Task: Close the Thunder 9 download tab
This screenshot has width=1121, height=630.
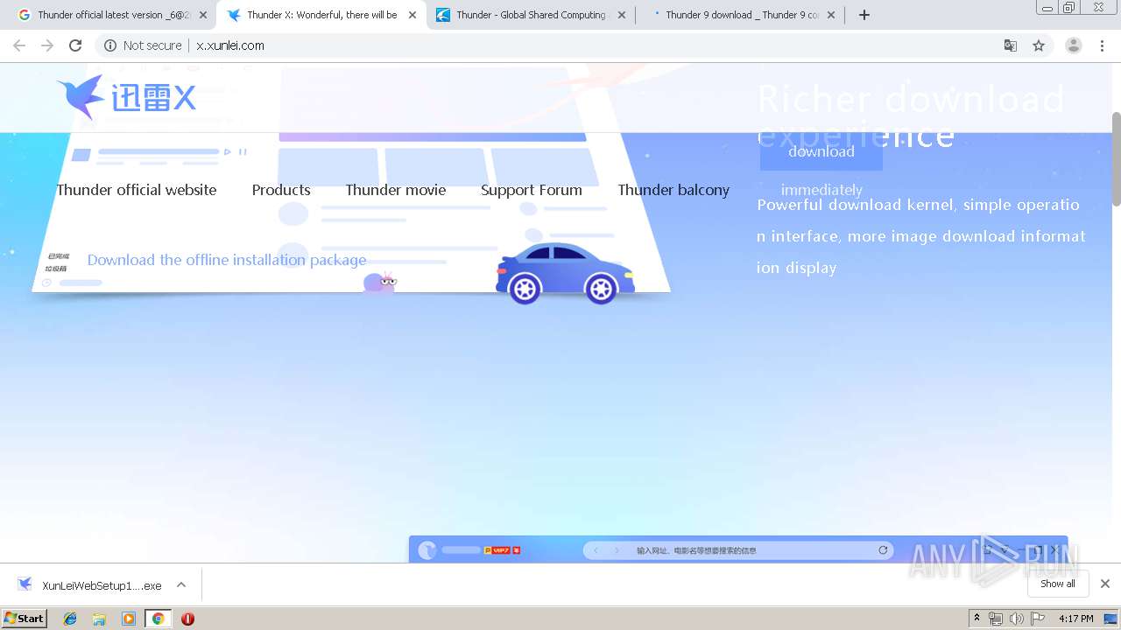Action: pyautogui.click(x=831, y=15)
